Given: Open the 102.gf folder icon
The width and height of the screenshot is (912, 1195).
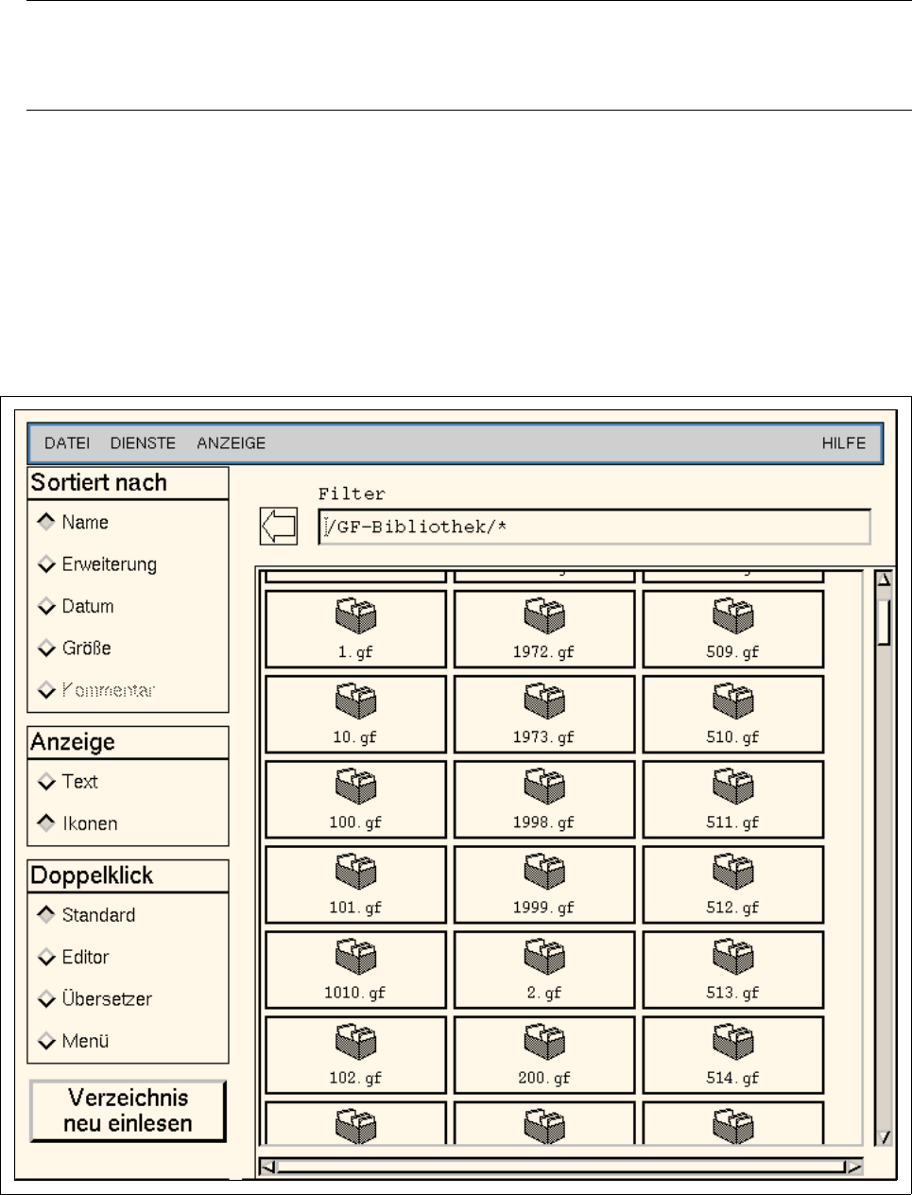Looking at the screenshot, I should pyautogui.click(x=355, y=1042).
